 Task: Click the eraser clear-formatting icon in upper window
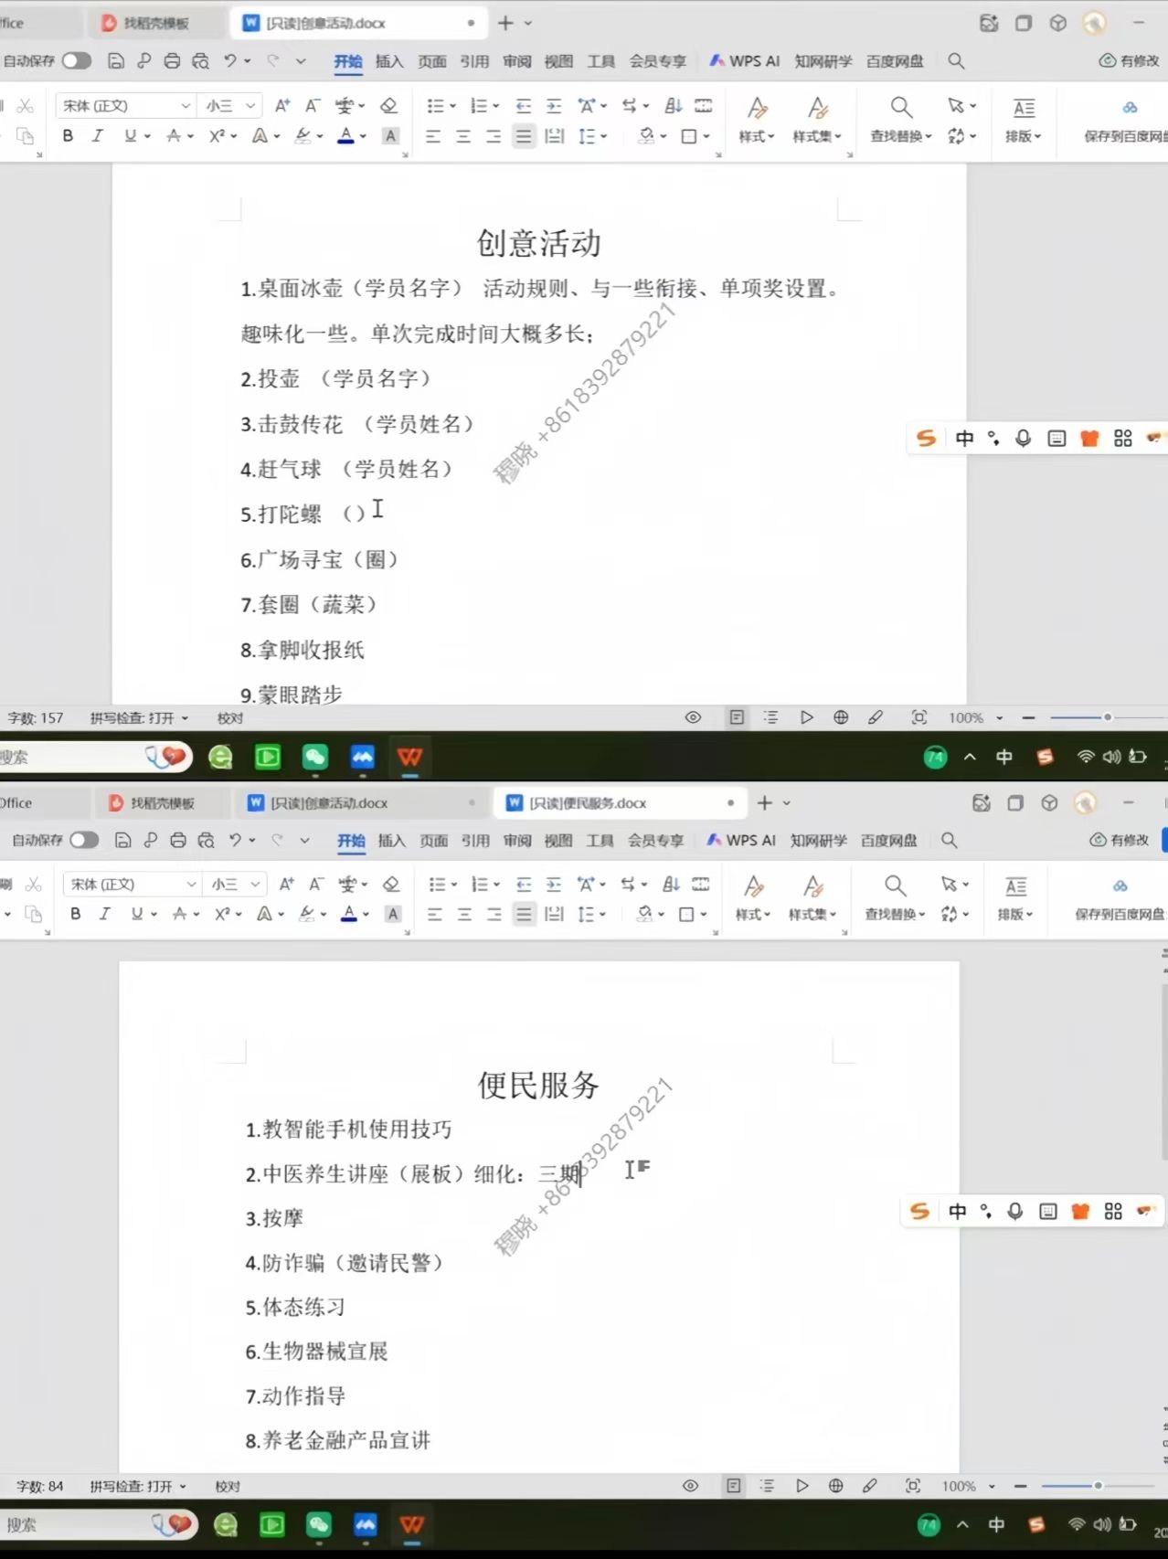(x=388, y=106)
